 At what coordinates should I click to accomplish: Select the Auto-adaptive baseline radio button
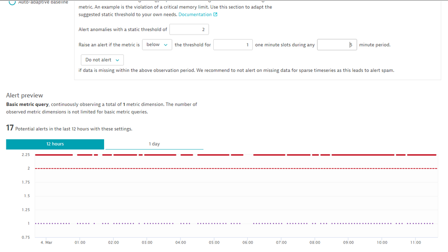(12, 2)
